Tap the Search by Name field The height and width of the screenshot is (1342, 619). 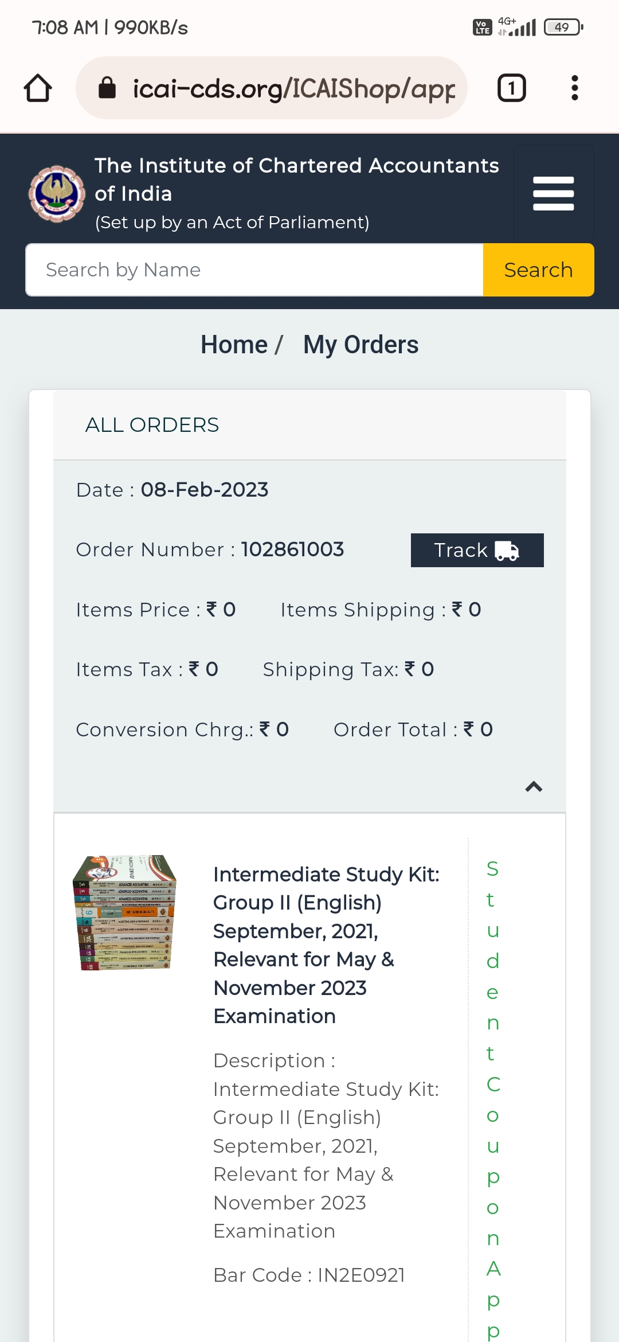(x=254, y=270)
